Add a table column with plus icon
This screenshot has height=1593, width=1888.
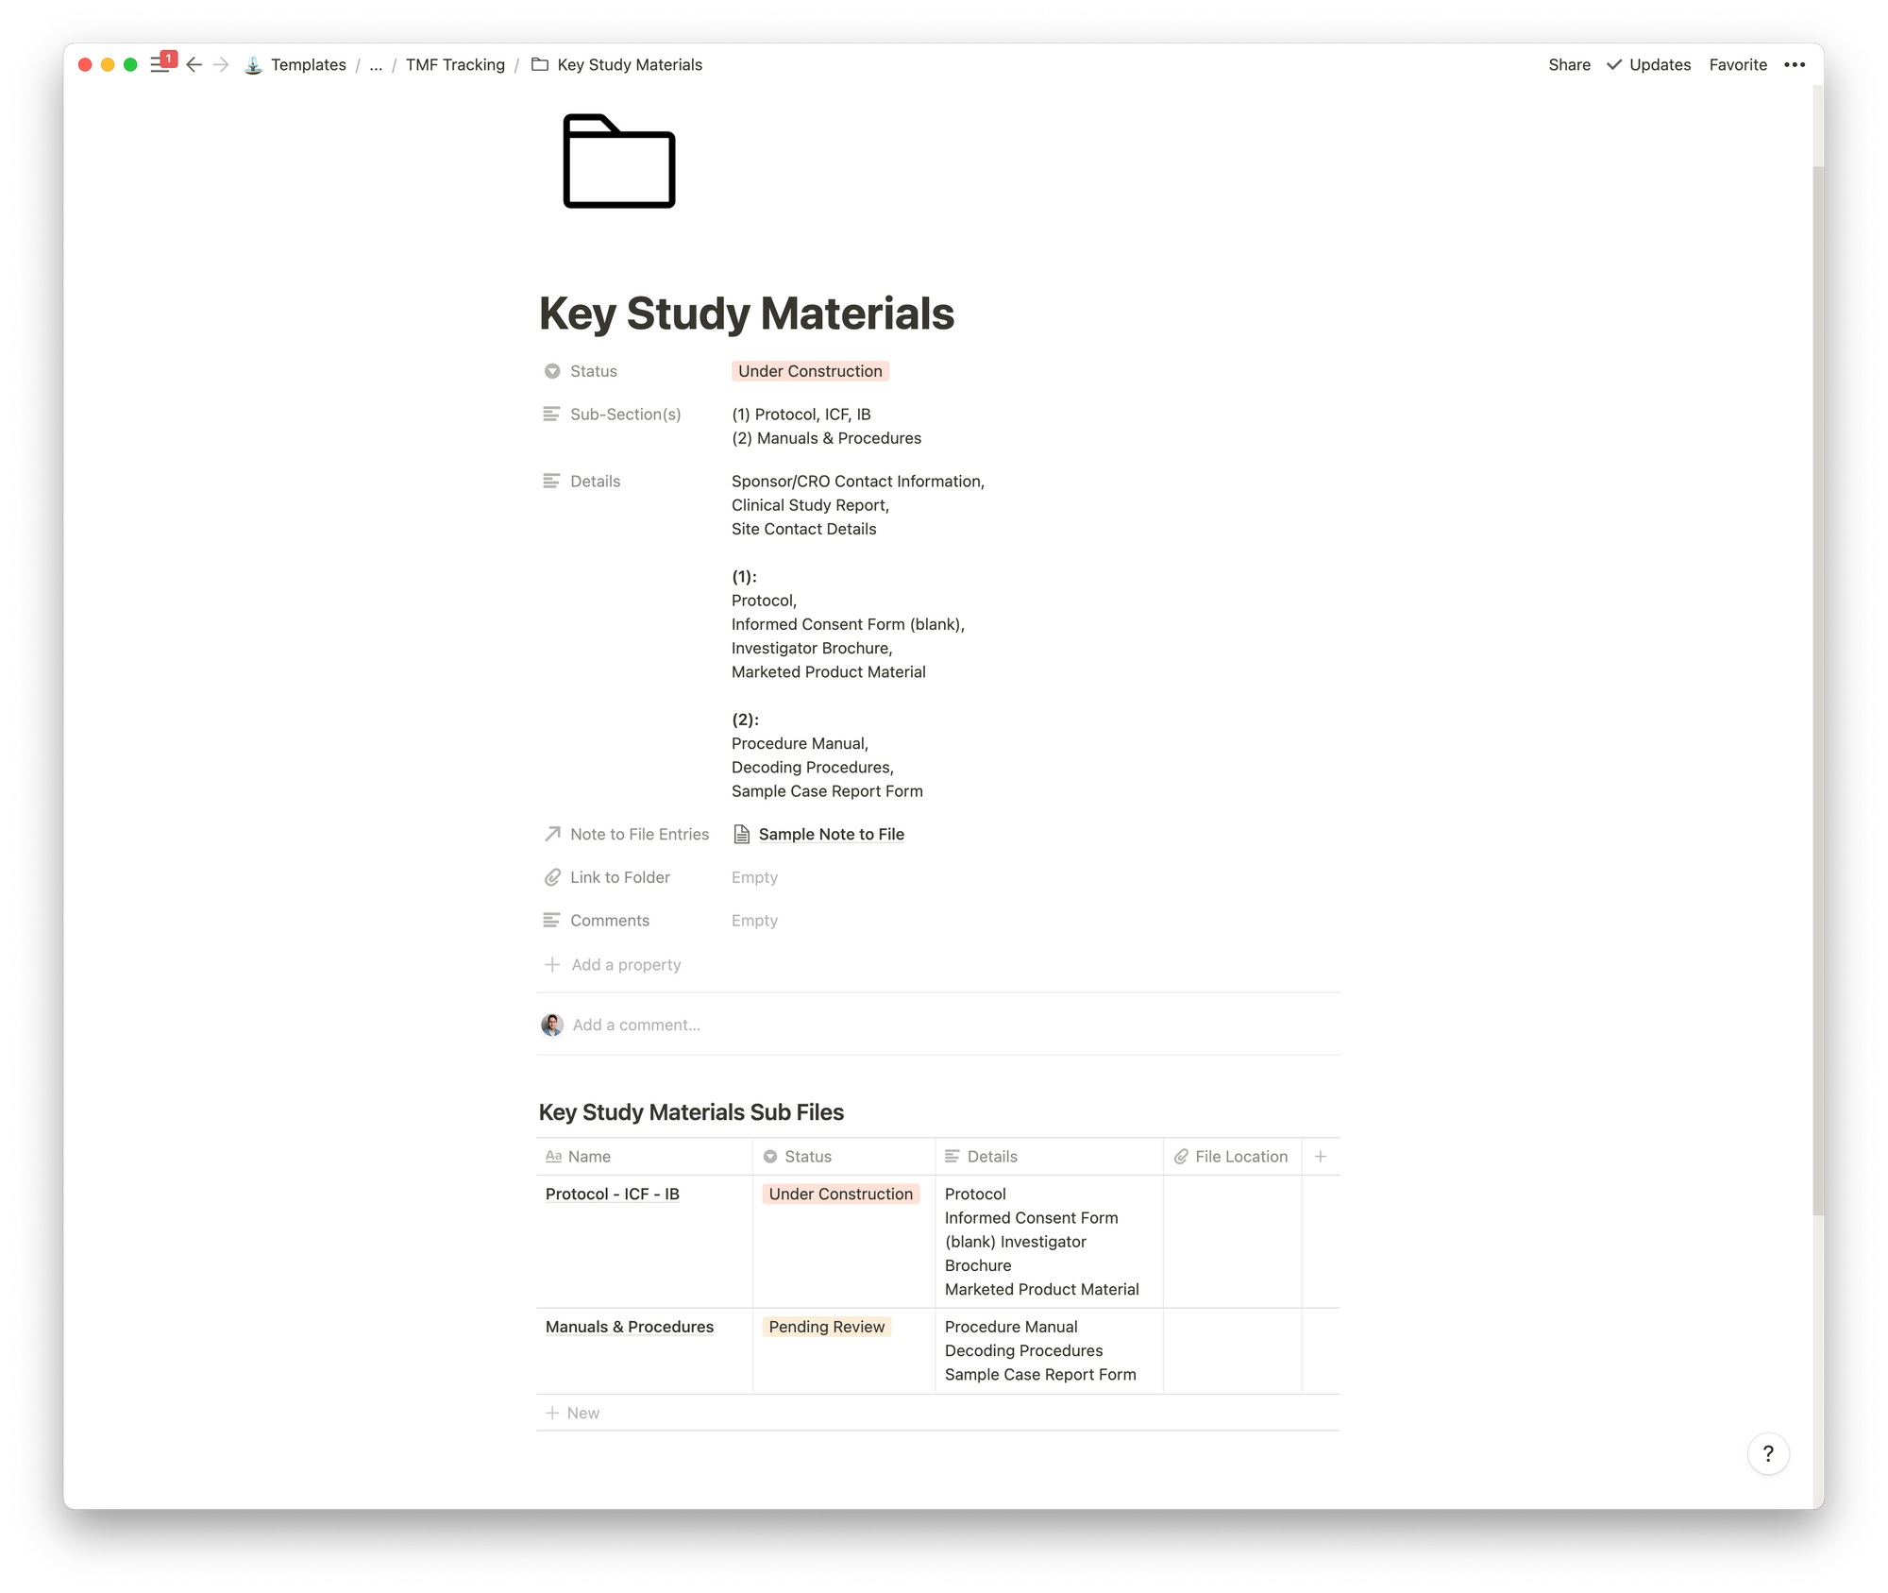pos(1320,1157)
